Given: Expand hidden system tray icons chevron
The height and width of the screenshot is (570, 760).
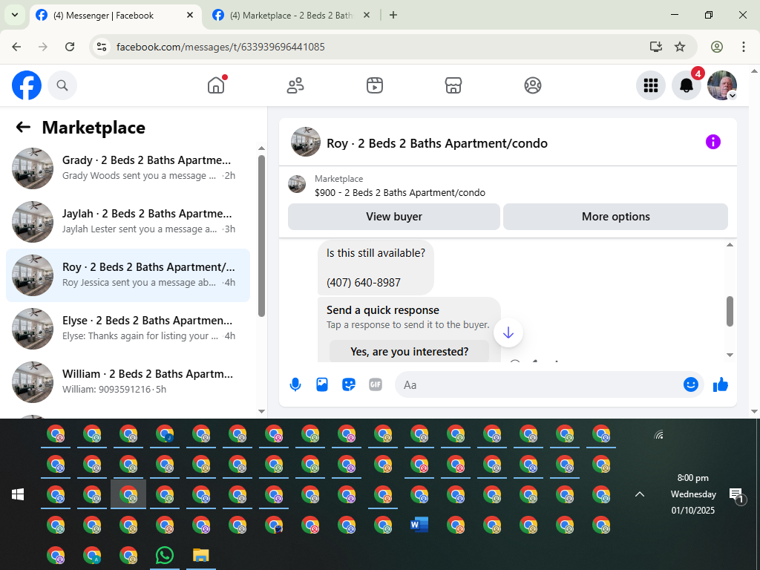Looking at the screenshot, I should [x=640, y=494].
